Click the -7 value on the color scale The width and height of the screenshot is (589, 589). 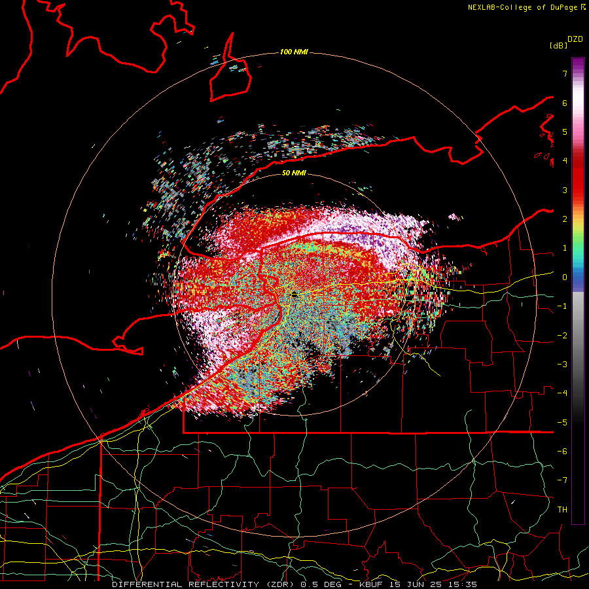pyautogui.click(x=562, y=480)
